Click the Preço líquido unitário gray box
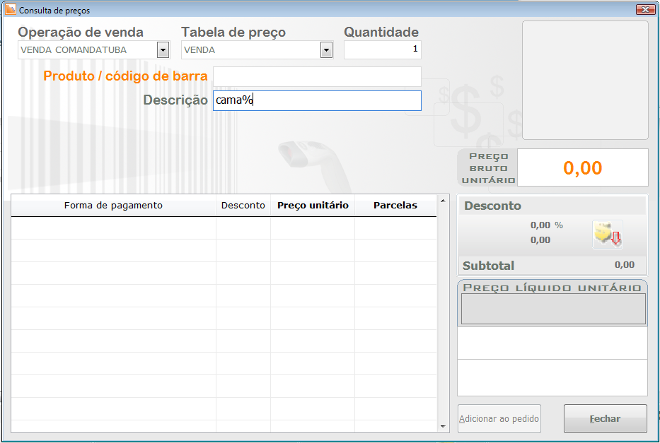660x443 pixels. [x=553, y=309]
